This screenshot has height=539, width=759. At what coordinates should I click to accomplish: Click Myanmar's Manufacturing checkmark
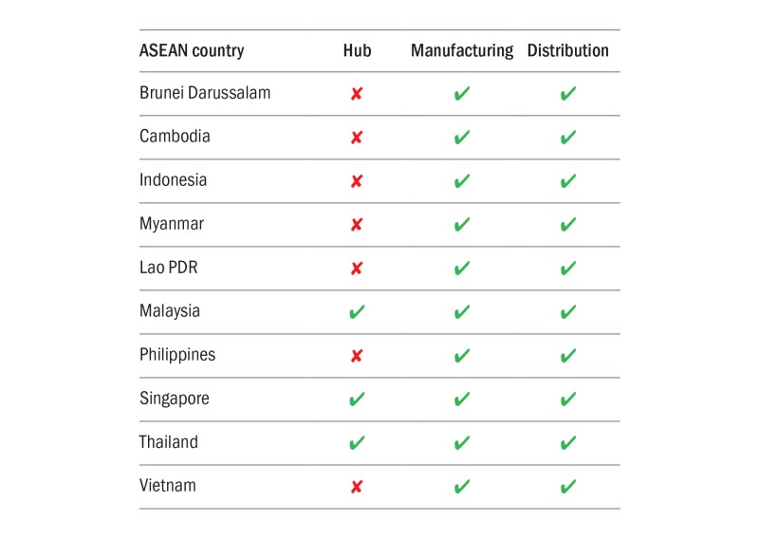[x=462, y=225]
